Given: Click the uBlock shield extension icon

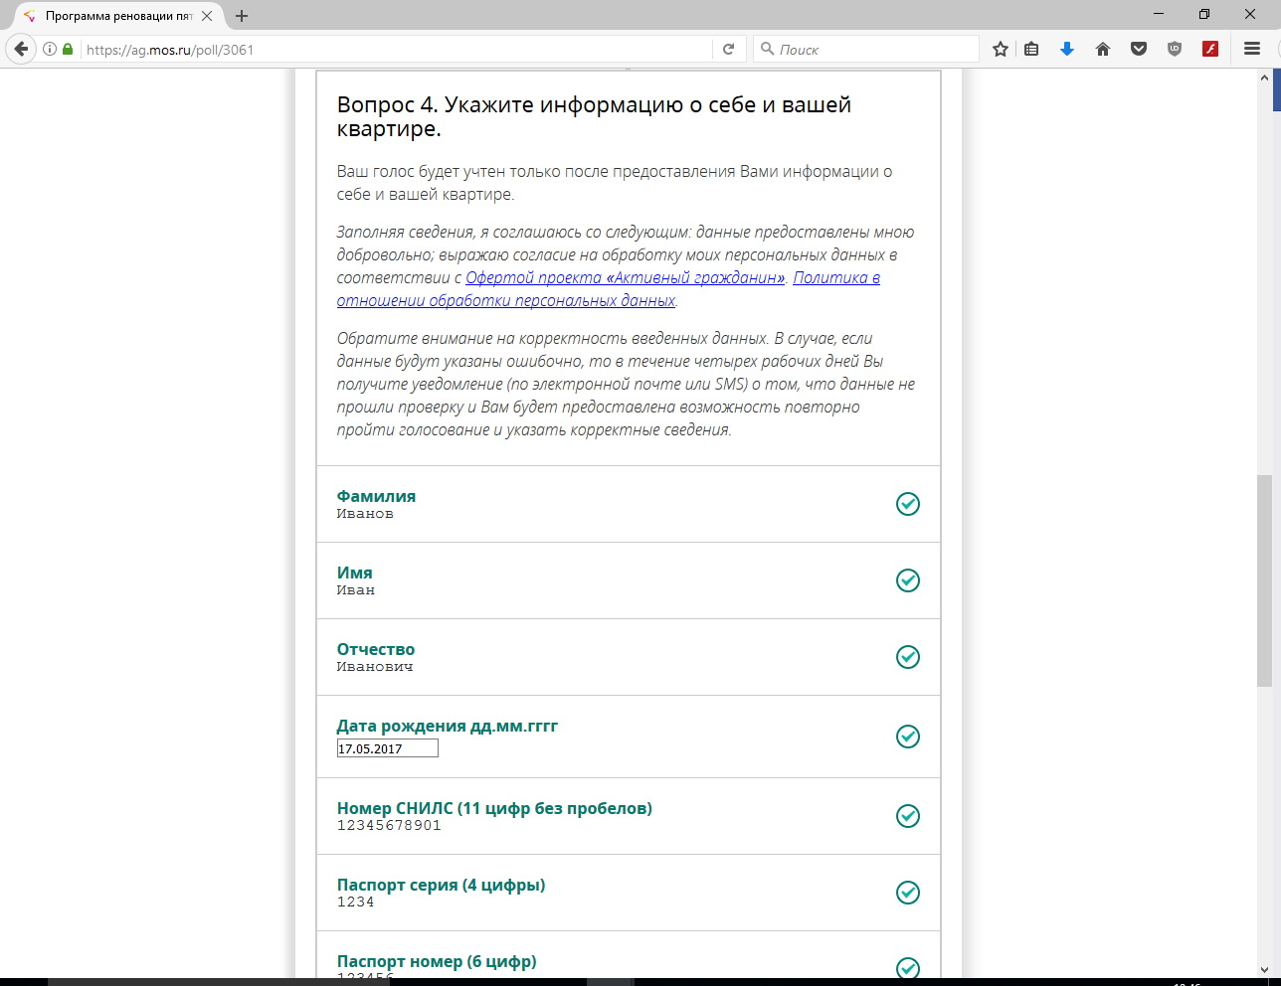Looking at the screenshot, I should (x=1175, y=49).
